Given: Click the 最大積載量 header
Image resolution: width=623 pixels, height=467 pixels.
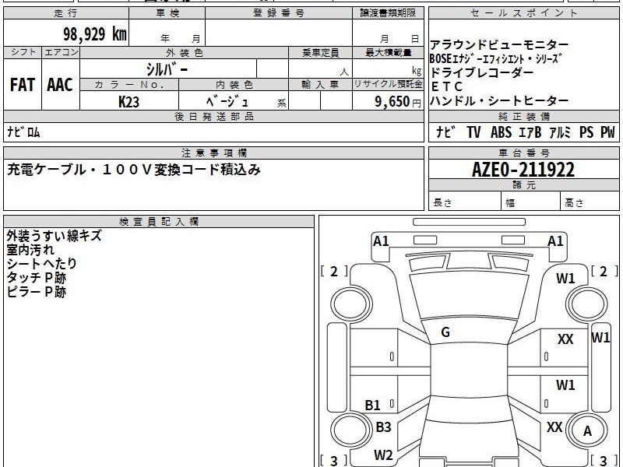Looking at the screenshot, I should 388,52.
